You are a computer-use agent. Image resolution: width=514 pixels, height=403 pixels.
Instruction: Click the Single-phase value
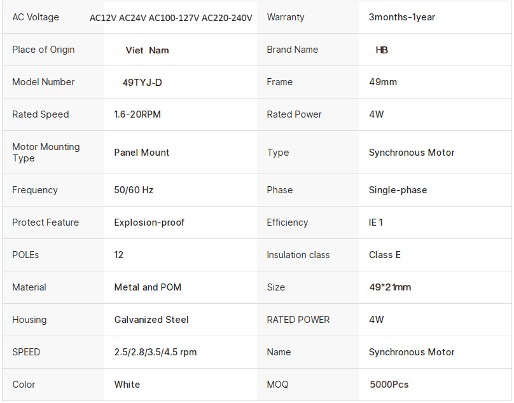398,190
